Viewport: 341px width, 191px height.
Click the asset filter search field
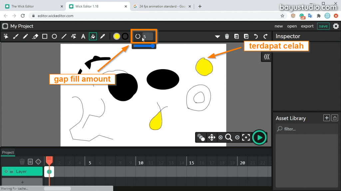[307, 129]
